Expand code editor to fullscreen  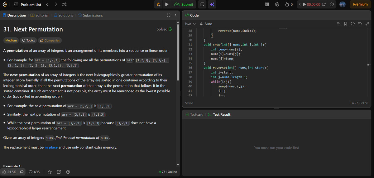point(367,24)
